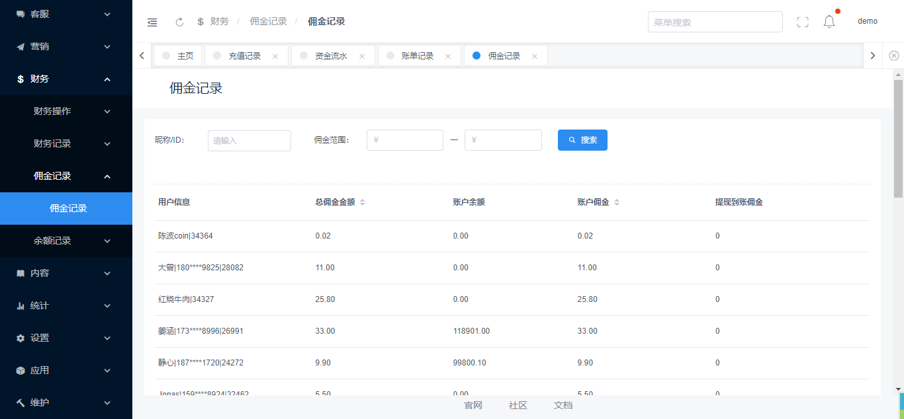Open the 社区 footer link
The image size is (904, 419).
(x=518, y=405)
